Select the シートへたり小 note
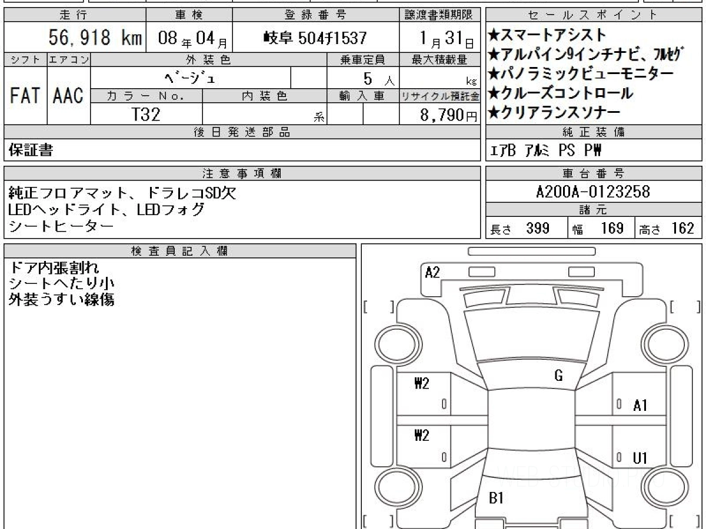 click(x=61, y=283)
